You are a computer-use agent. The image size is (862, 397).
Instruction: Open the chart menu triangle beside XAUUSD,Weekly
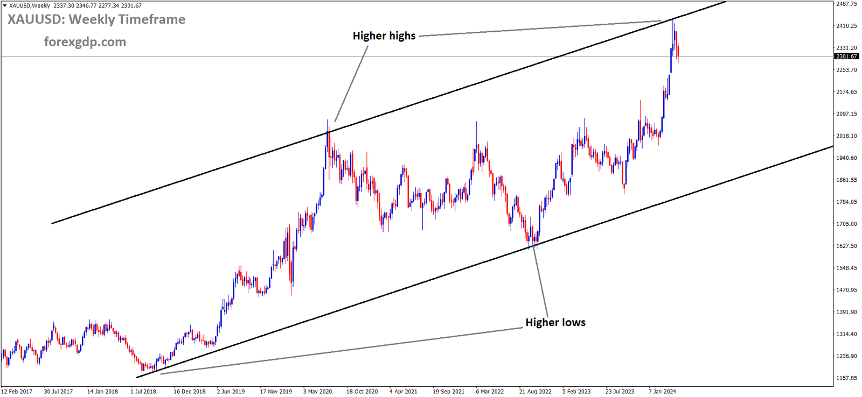coord(5,5)
